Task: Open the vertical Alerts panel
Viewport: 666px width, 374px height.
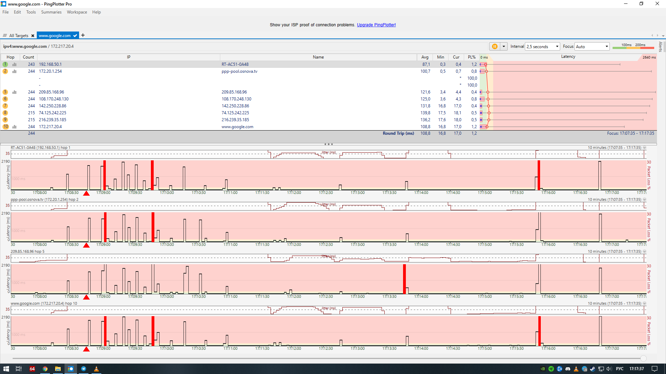Action: 660,46
